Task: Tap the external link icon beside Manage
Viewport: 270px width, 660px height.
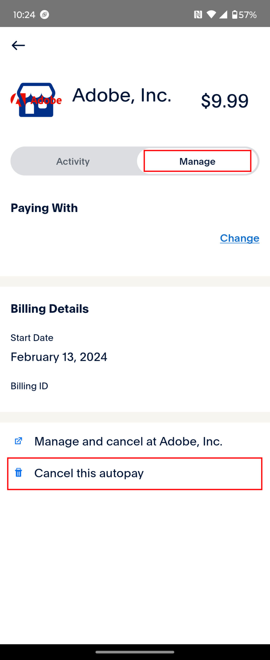Action: 18,441
